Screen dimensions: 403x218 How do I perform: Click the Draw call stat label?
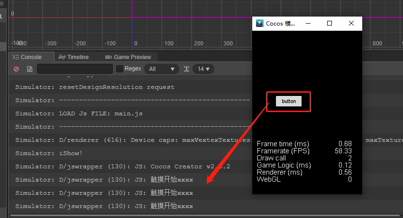tap(271, 158)
